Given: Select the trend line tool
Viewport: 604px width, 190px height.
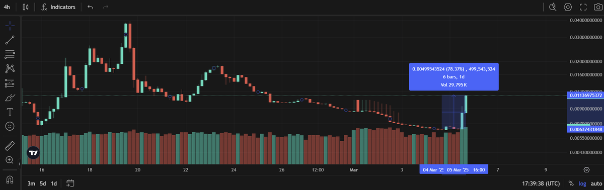Looking at the screenshot, I should 10,40.
